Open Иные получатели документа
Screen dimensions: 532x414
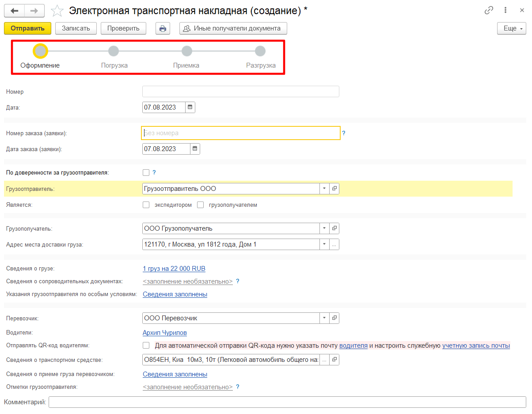coord(233,28)
